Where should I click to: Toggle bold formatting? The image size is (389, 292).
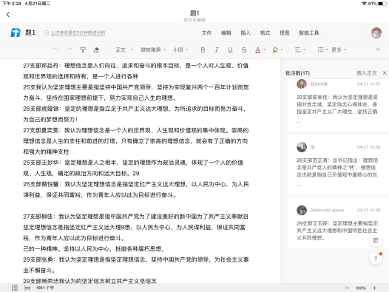pyautogui.click(x=203, y=50)
